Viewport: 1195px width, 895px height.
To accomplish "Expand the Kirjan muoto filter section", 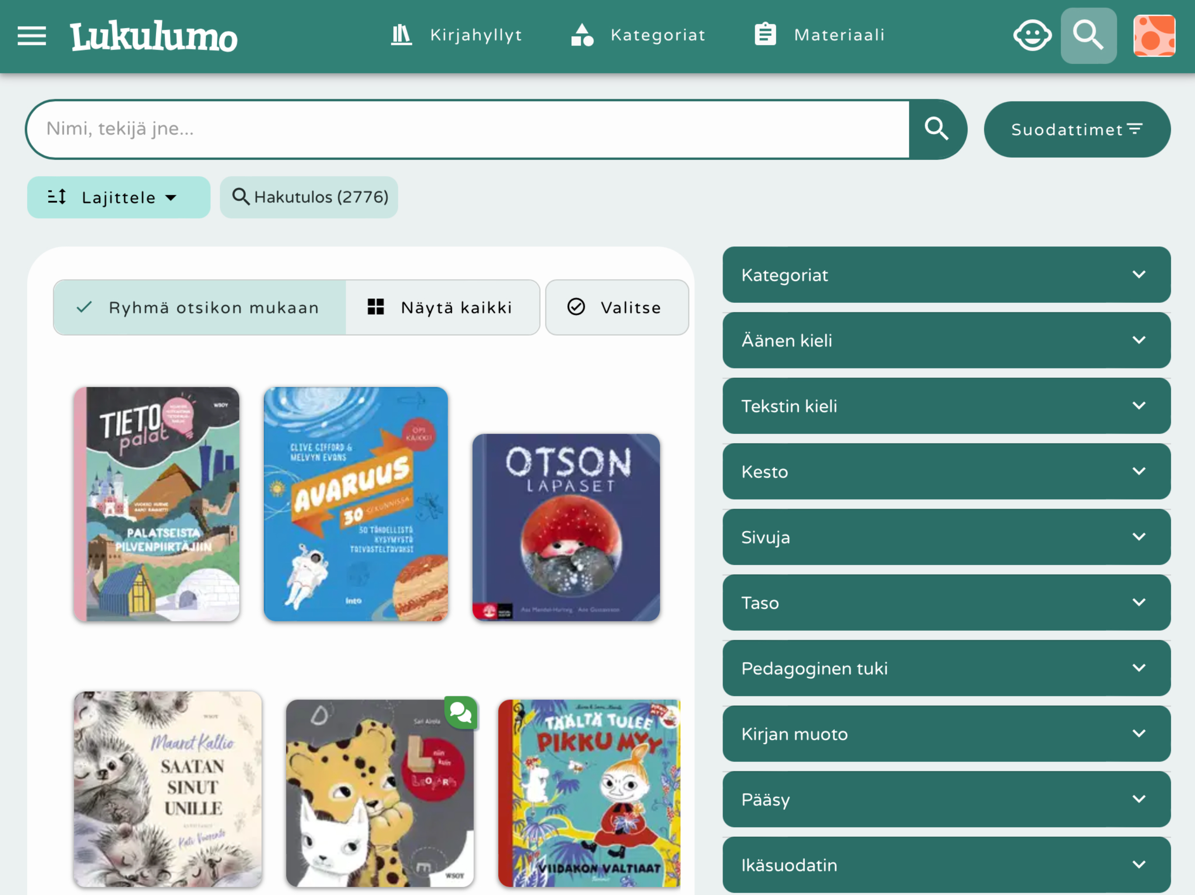I will 946,734.
